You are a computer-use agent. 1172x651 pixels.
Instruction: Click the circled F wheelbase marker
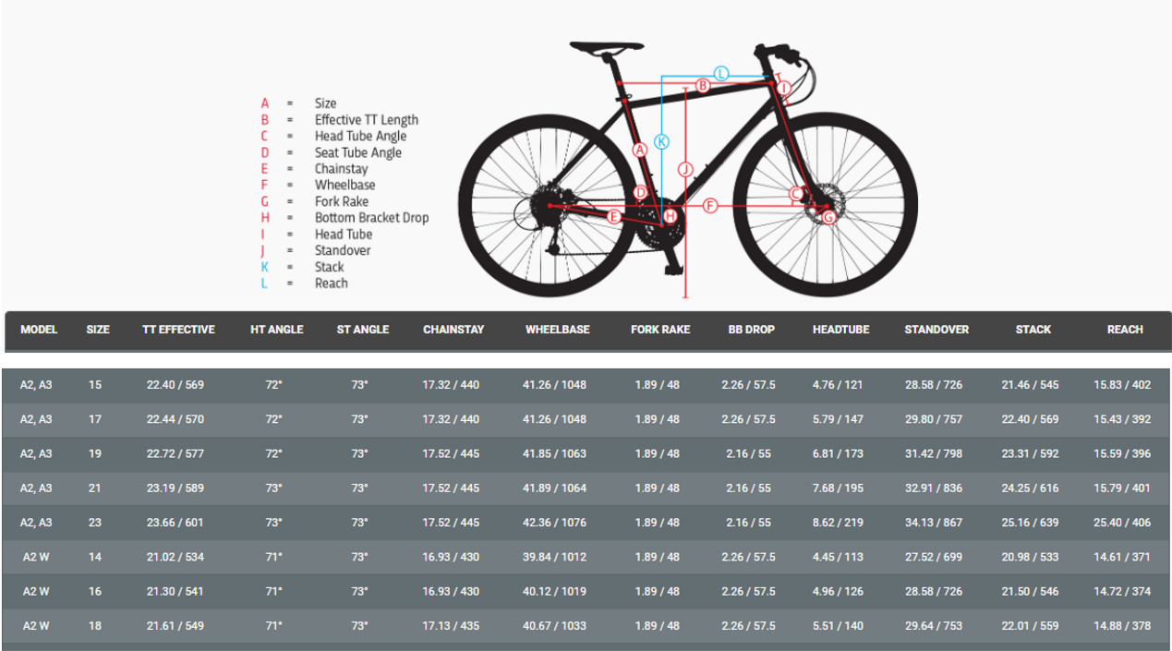pyautogui.click(x=710, y=206)
